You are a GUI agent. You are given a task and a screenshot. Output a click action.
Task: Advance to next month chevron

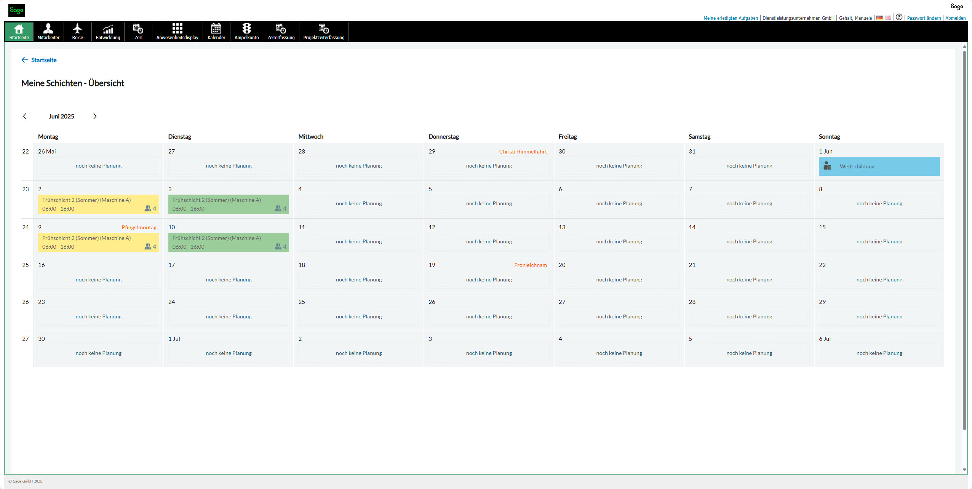95,116
